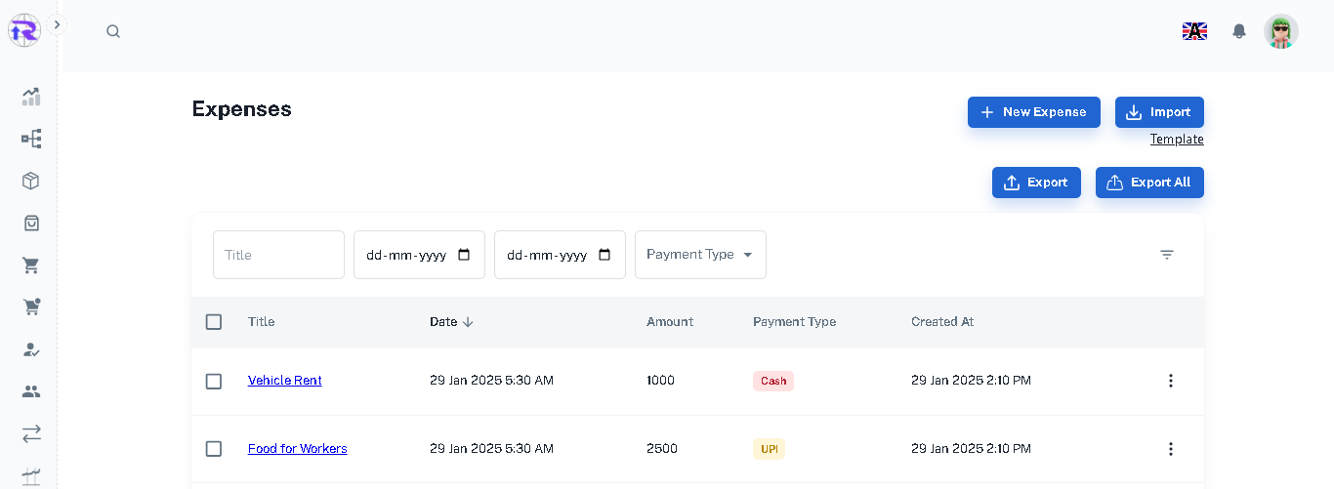
Task: Open the products cube sidebar icon
Action: click(x=31, y=181)
